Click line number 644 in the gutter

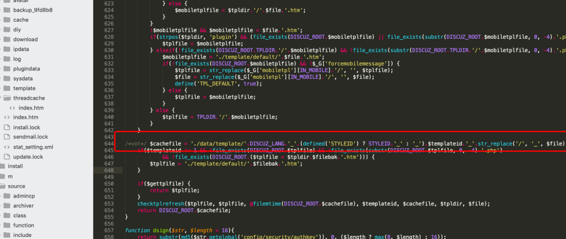(108, 144)
